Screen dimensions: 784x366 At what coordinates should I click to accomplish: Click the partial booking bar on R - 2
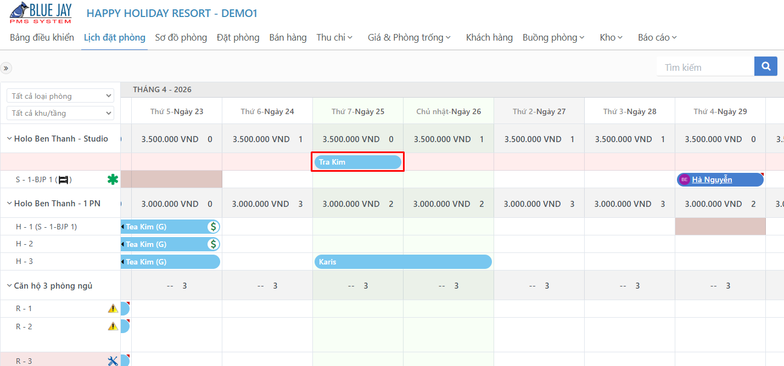[x=125, y=326]
